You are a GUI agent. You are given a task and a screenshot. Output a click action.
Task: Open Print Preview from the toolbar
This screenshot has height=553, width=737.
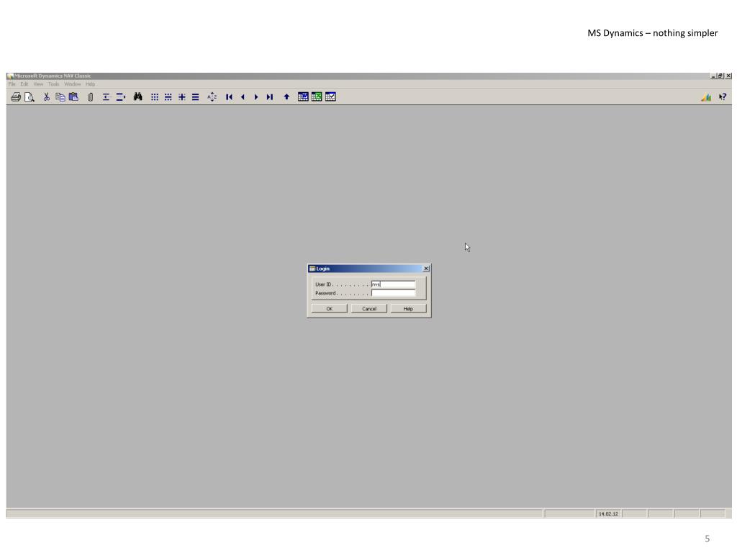pyautogui.click(x=30, y=96)
